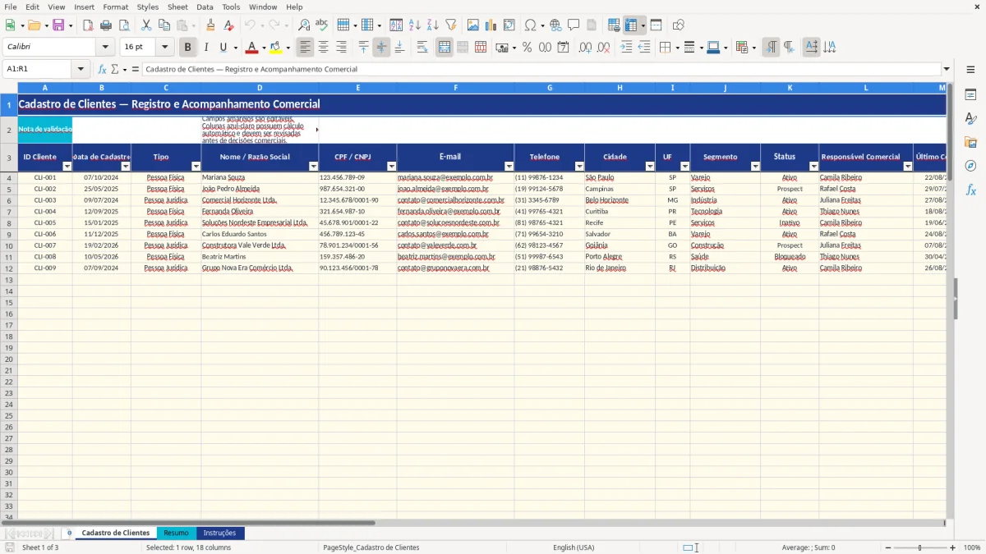Sort descending Z to A
986x554 pixels.
click(x=433, y=25)
